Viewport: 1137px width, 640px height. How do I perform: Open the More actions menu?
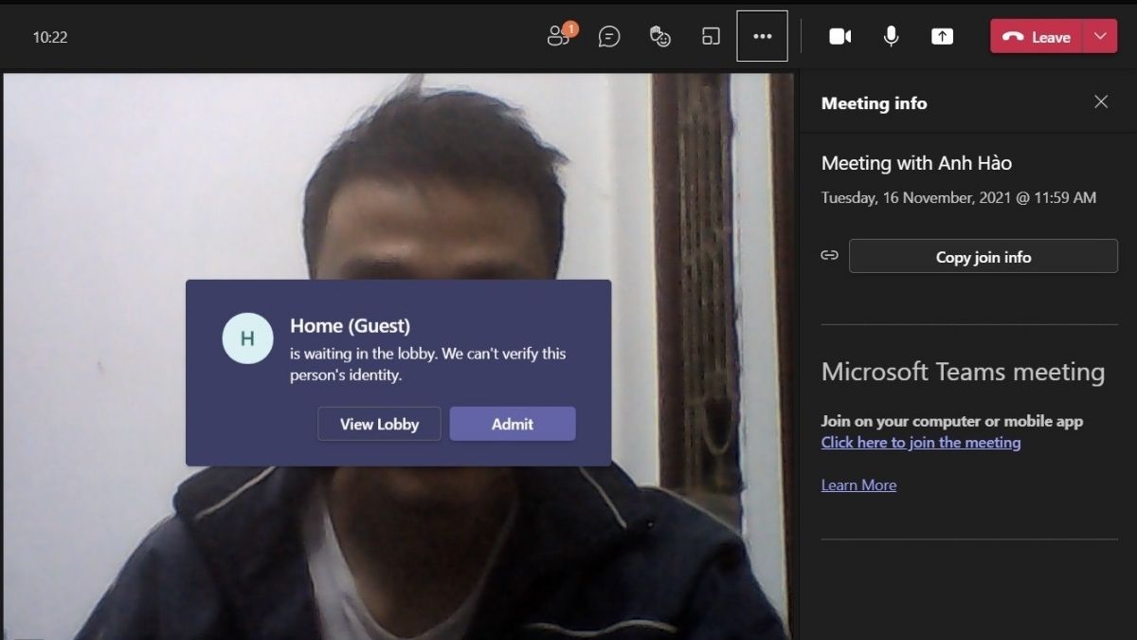(x=762, y=36)
